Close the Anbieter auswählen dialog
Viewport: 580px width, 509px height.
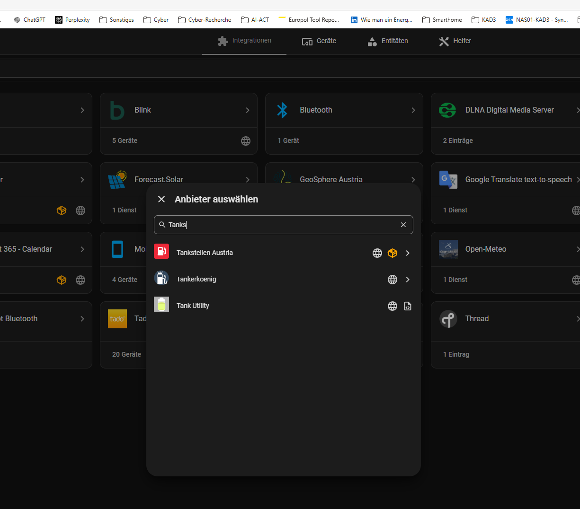[x=161, y=199]
